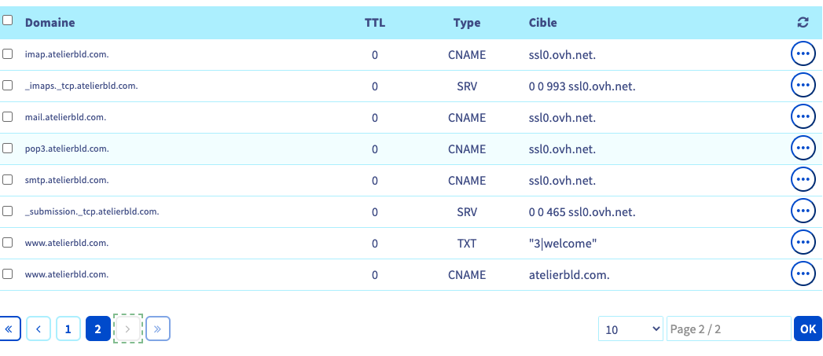Image resolution: width=823 pixels, height=356 pixels.
Task: Select the pop3.atelierbld.com. row checkbox
Action: click(x=8, y=149)
